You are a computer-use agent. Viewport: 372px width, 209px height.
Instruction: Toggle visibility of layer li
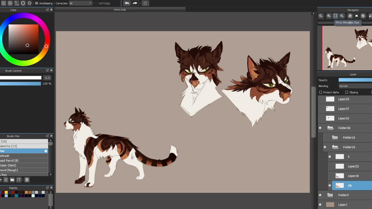(x=330, y=157)
